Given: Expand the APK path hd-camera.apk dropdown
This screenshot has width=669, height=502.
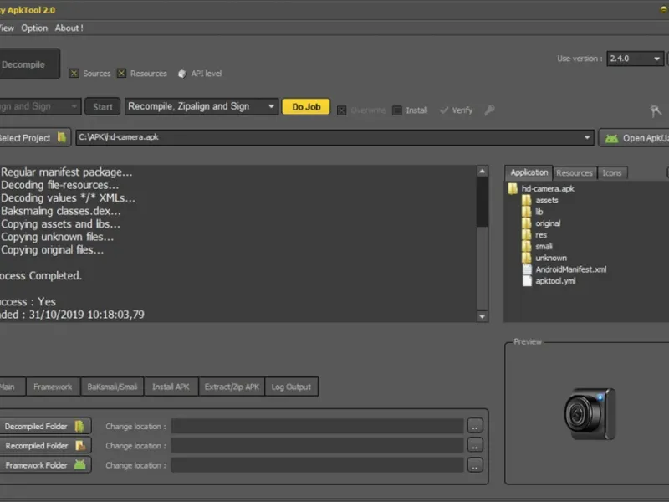Looking at the screenshot, I should coord(588,137).
